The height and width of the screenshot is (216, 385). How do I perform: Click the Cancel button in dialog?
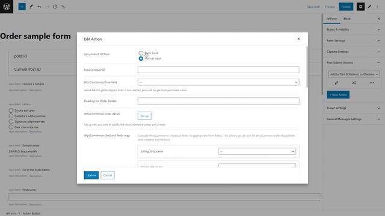coord(108,175)
